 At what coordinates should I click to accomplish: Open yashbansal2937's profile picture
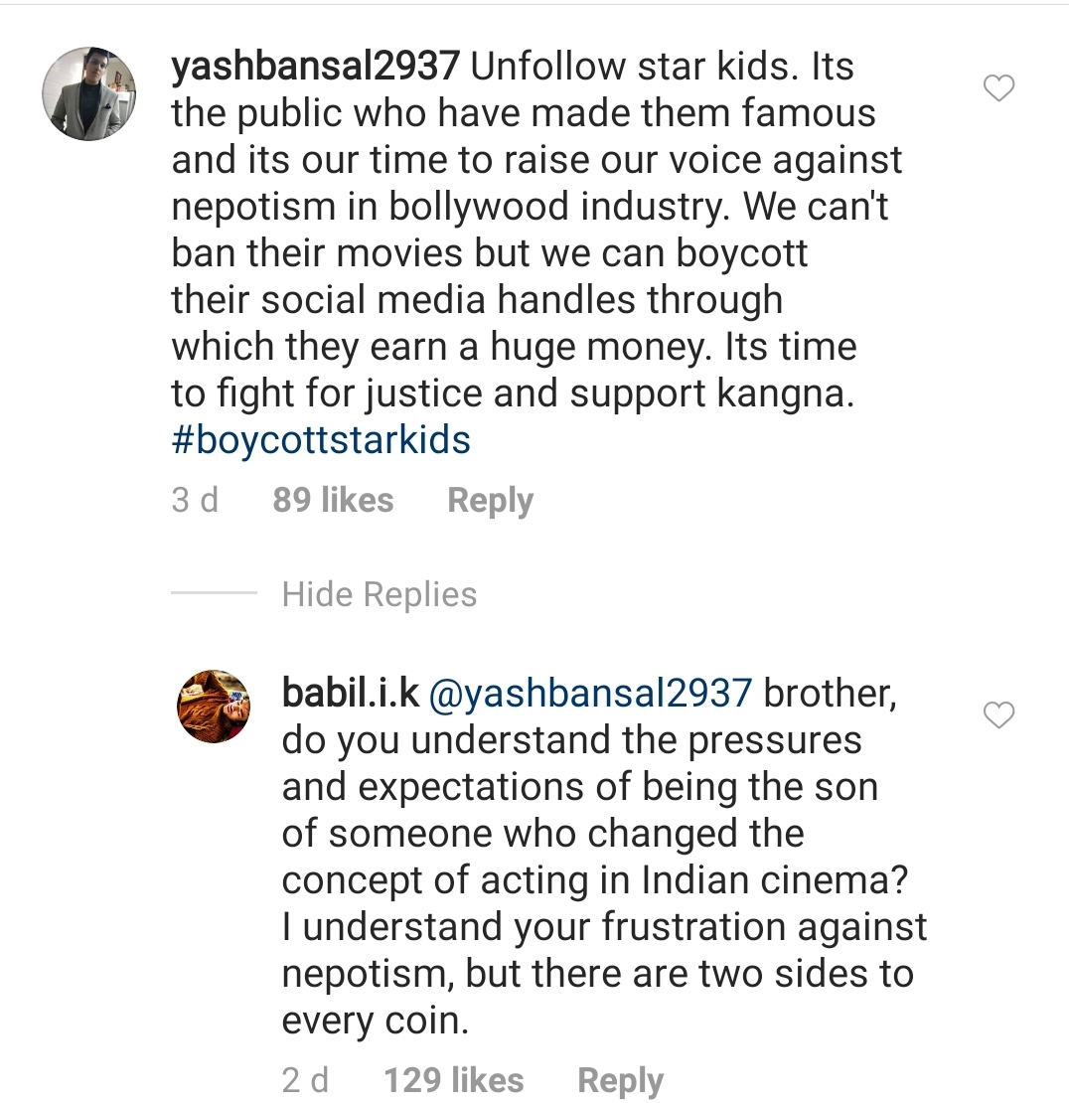click(x=88, y=93)
